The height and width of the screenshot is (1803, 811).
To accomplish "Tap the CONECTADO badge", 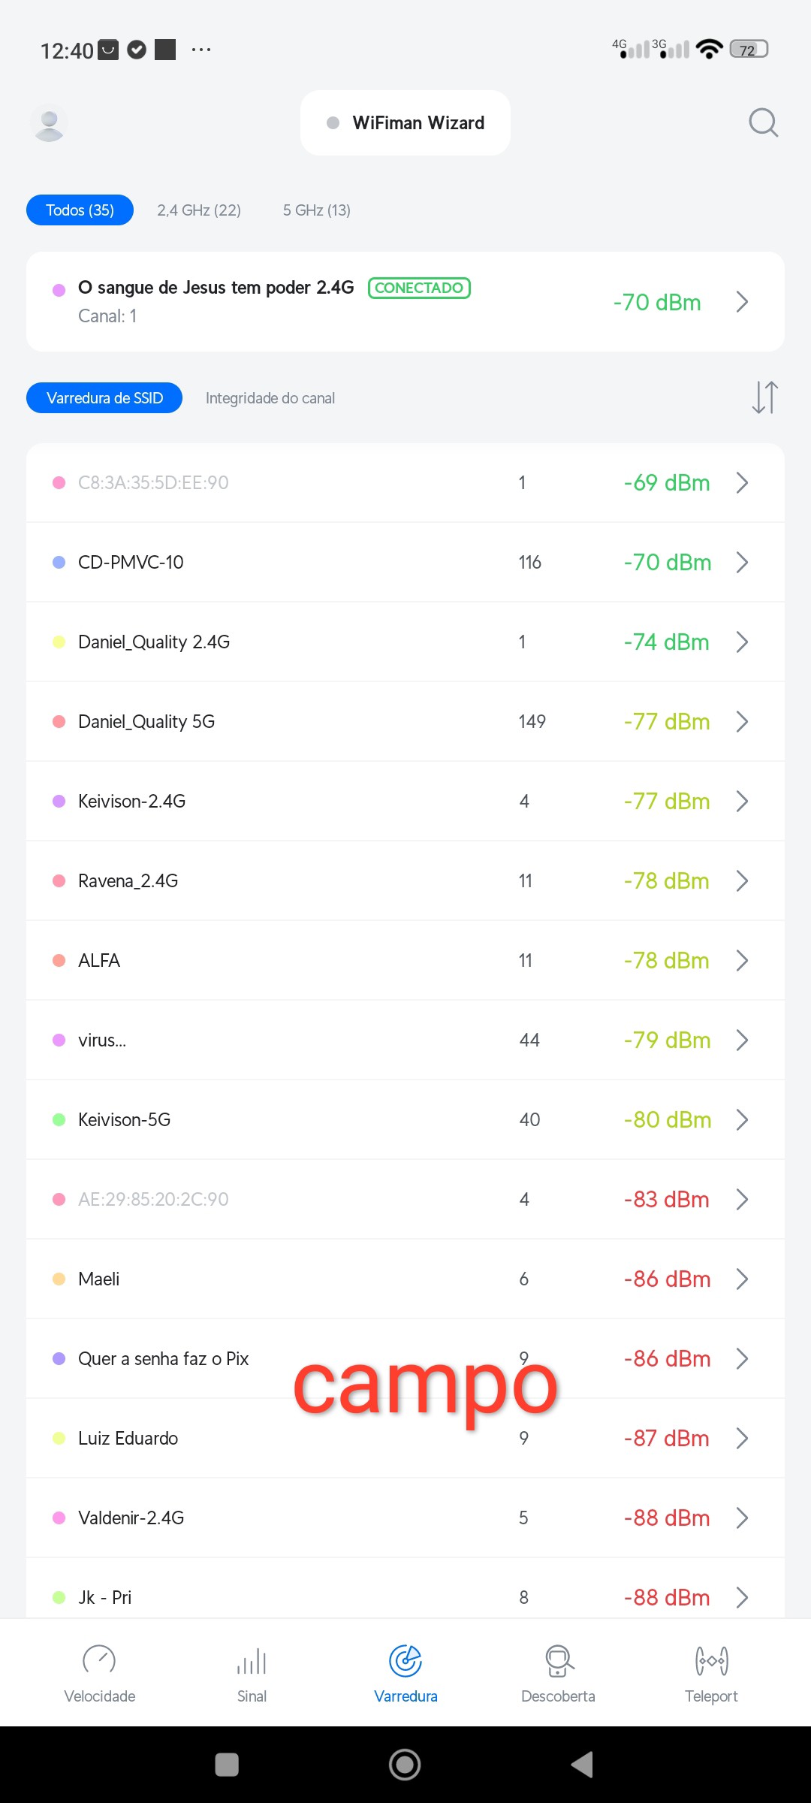I will [419, 288].
